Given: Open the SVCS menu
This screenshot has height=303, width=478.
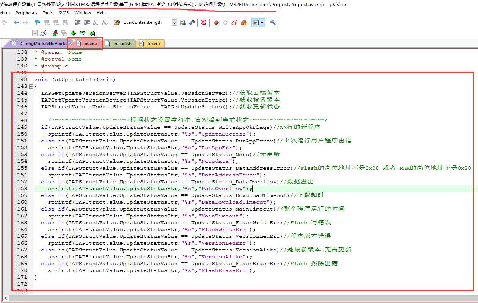Looking at the screenshot, I should pyautogui.click(x=64, y=13).
